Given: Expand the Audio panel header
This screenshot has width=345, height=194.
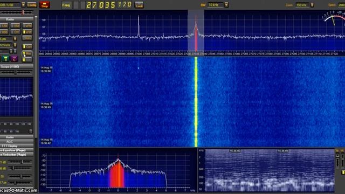Looking at the screenshot, I should click(x=17, y=137).
